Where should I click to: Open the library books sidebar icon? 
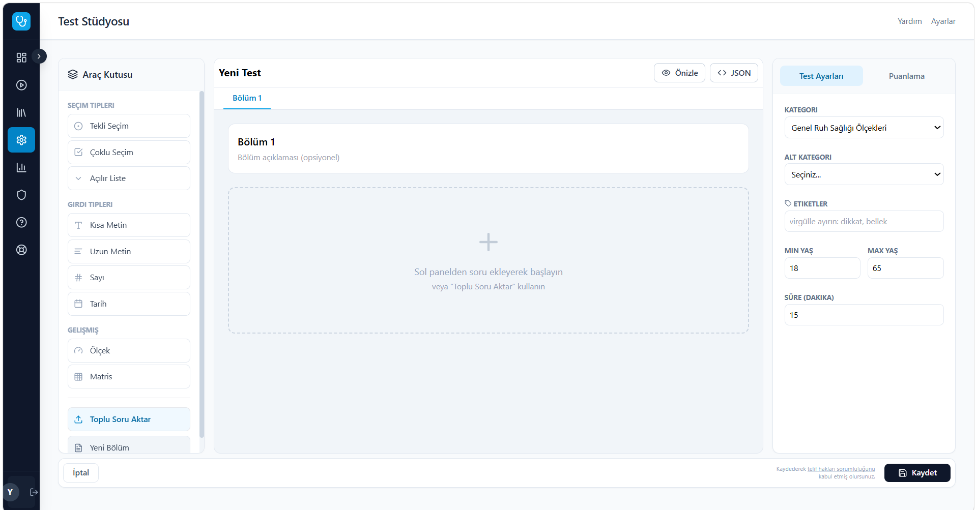21,112
